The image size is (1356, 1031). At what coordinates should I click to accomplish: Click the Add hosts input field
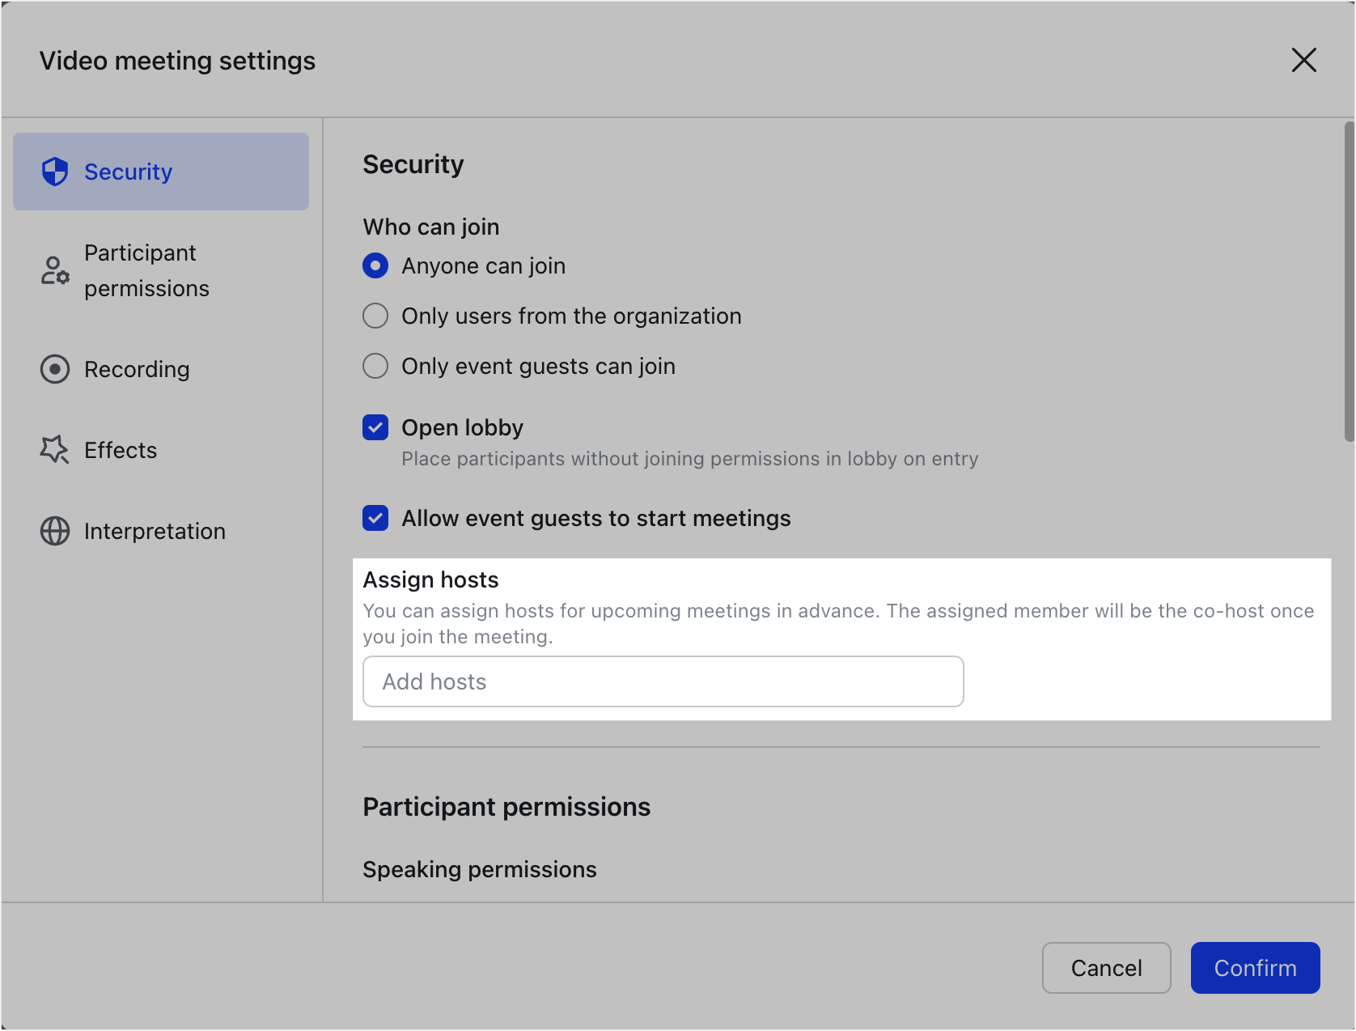[x=663, y=681]
